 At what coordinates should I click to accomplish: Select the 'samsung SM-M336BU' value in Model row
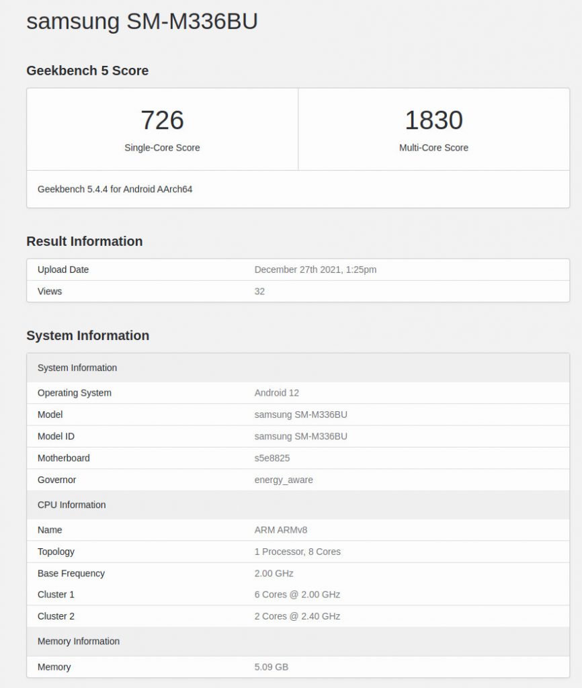[x=300, y=415]
